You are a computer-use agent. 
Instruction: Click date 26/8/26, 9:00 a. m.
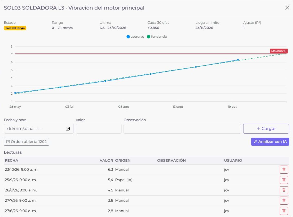pyautogui.click(x=21, y=190)
